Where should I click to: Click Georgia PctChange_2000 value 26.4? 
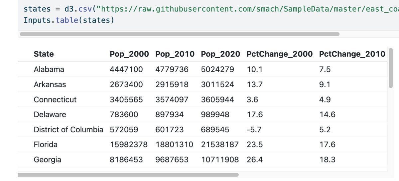[x=255, y=159]
